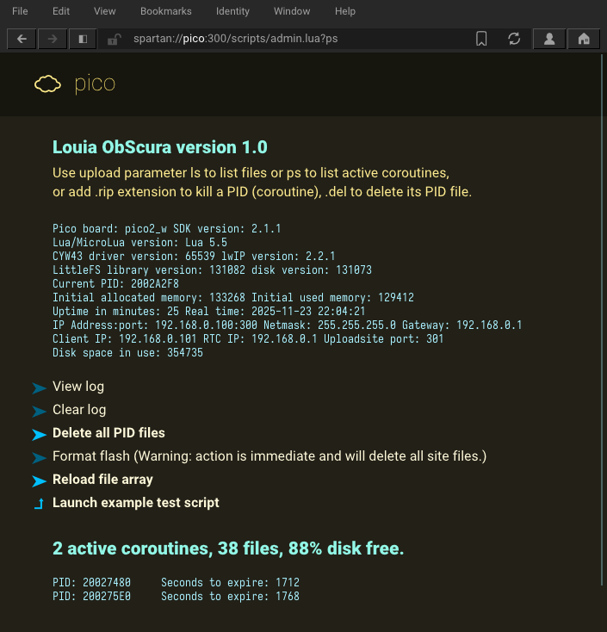Open the File menu
The height and width of the screenshot is (632, 607).
click(x=20, y=11)
